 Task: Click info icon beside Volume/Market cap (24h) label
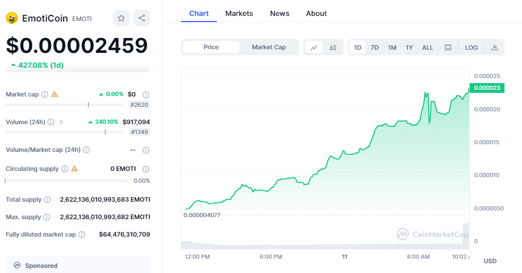point(86,150)
